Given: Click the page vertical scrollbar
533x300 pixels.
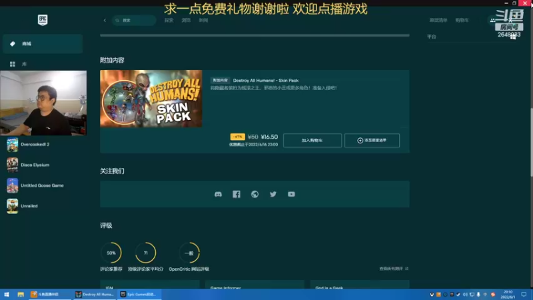Looking at the screenshot, I should click(531, 142).
